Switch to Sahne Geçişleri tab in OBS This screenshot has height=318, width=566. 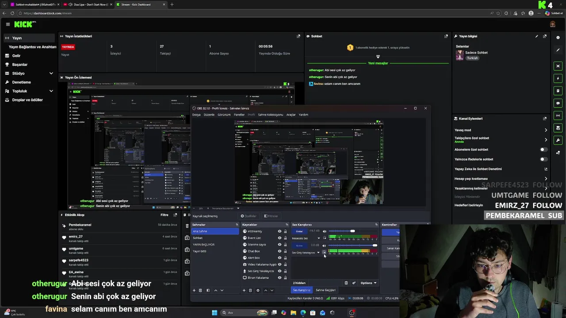(325, 290)
